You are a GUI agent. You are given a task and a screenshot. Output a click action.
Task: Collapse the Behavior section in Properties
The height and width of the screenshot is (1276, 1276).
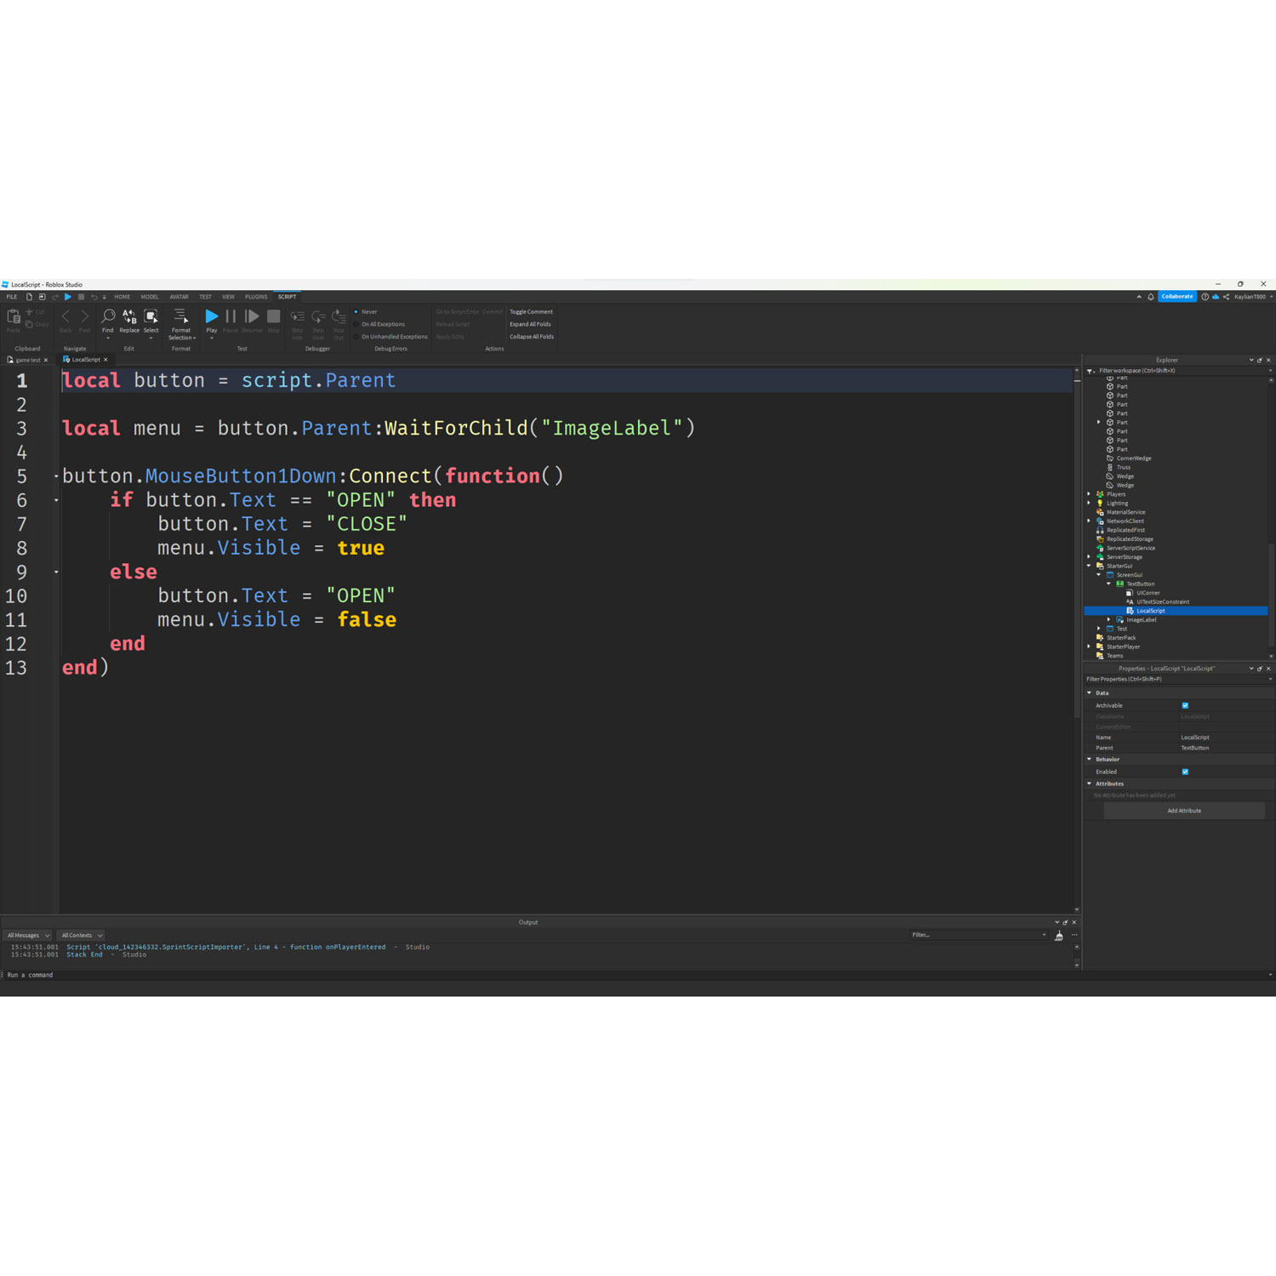click(x=1090, y=759)
